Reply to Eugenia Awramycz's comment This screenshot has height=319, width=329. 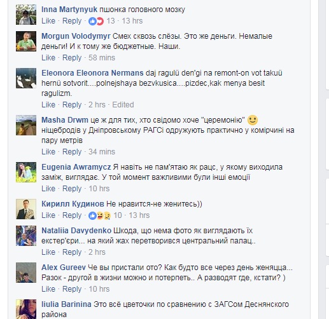coord(72,189)
